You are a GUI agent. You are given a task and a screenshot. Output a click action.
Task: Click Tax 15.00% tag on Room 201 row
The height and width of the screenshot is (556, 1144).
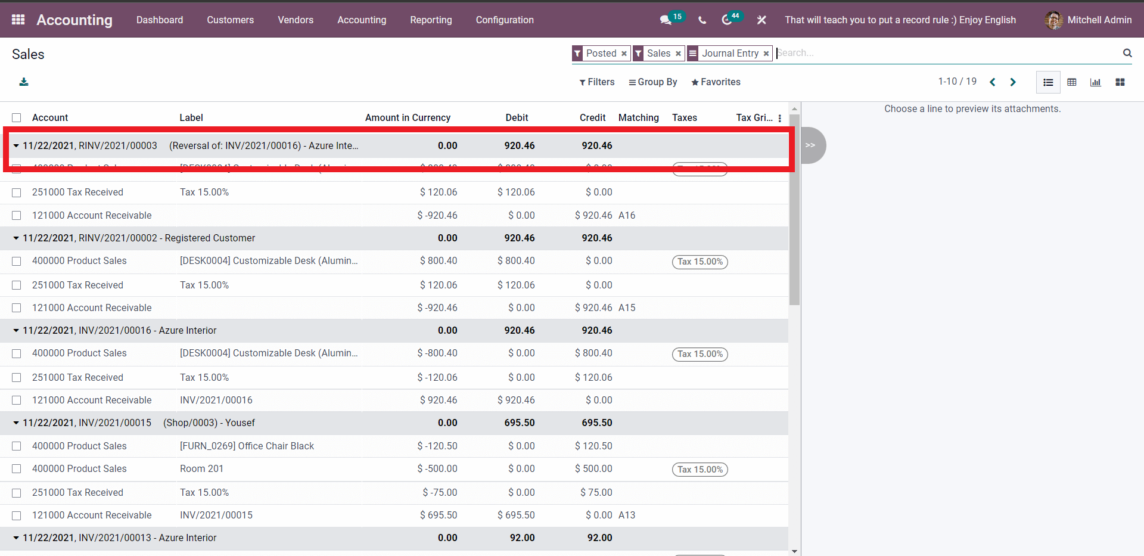pyautogui.click(x=700, y=470)
